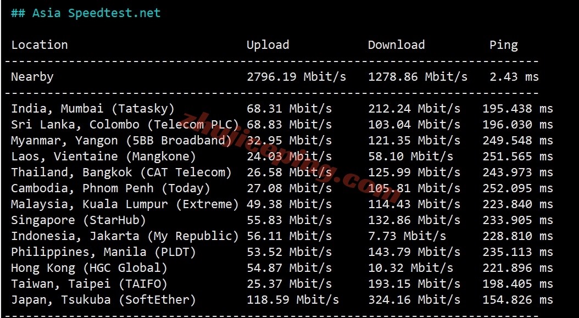Select Cambodia, Phnom Penh (Today) row
The width and height of the screenshot is (579, 318).
(x=282, y=188)
